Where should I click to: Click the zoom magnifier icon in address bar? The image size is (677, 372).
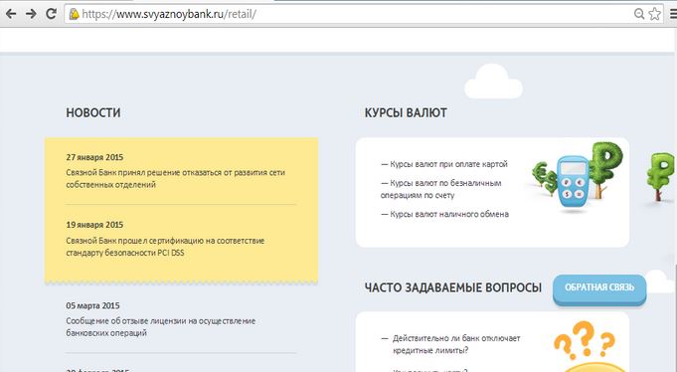(639, 14)
